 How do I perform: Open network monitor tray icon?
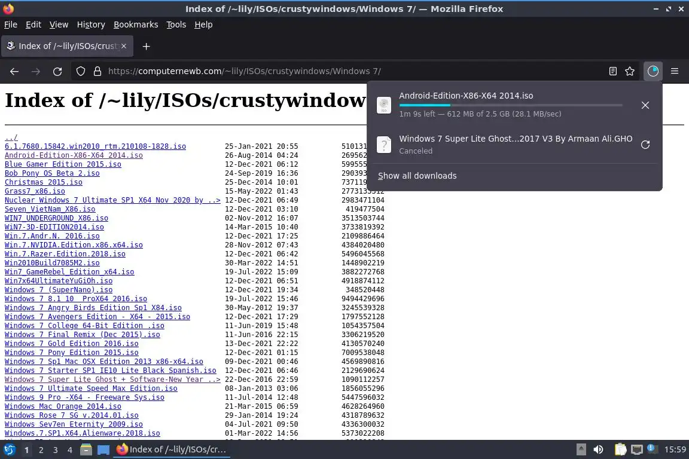click(x=637, y=449)
